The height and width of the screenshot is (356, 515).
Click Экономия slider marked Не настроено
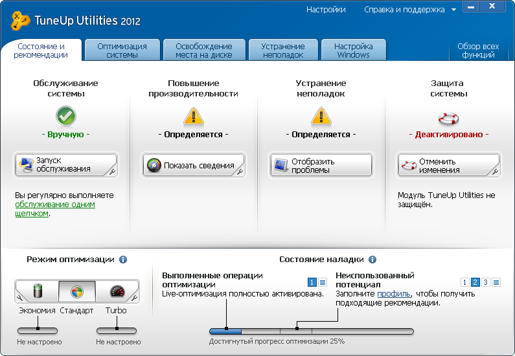[38, 330]
